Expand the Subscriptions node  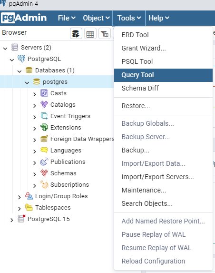35,186
